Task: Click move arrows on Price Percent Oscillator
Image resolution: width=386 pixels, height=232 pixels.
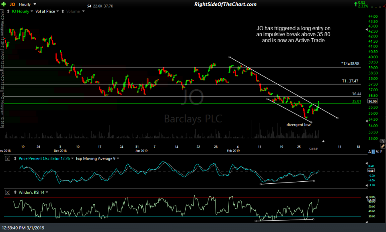Action: 15,158
